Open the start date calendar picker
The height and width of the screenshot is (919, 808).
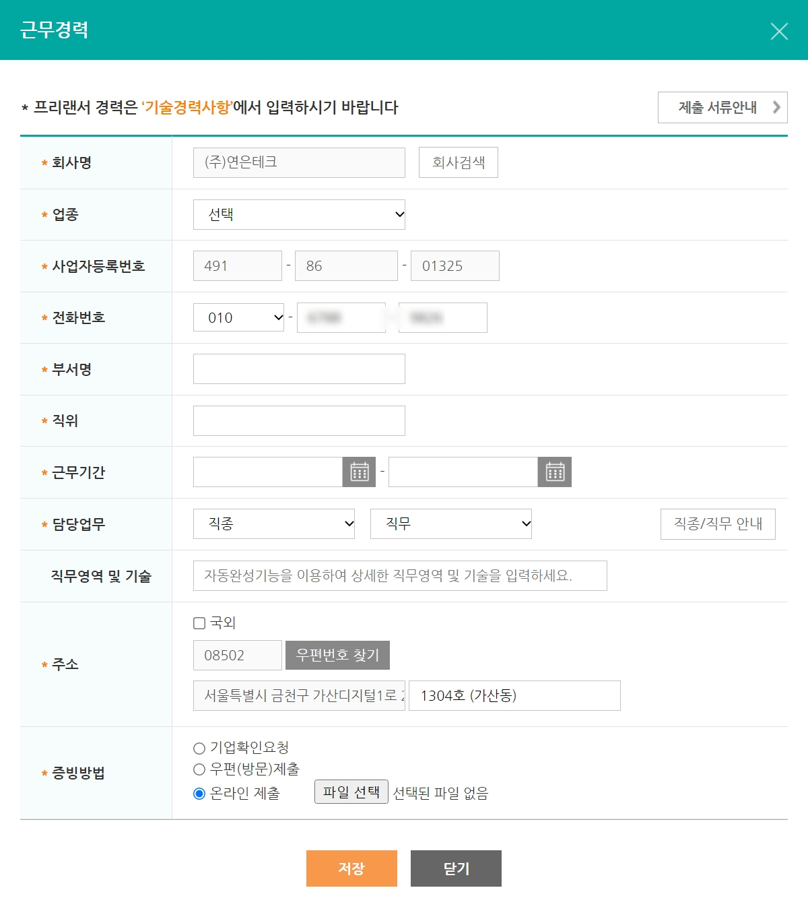(x=360, y=472)
